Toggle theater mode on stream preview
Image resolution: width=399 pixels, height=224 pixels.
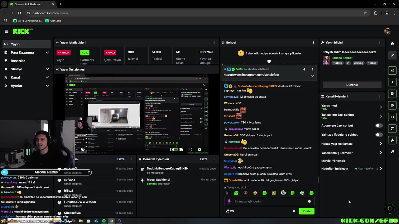(x=181, y=150)
